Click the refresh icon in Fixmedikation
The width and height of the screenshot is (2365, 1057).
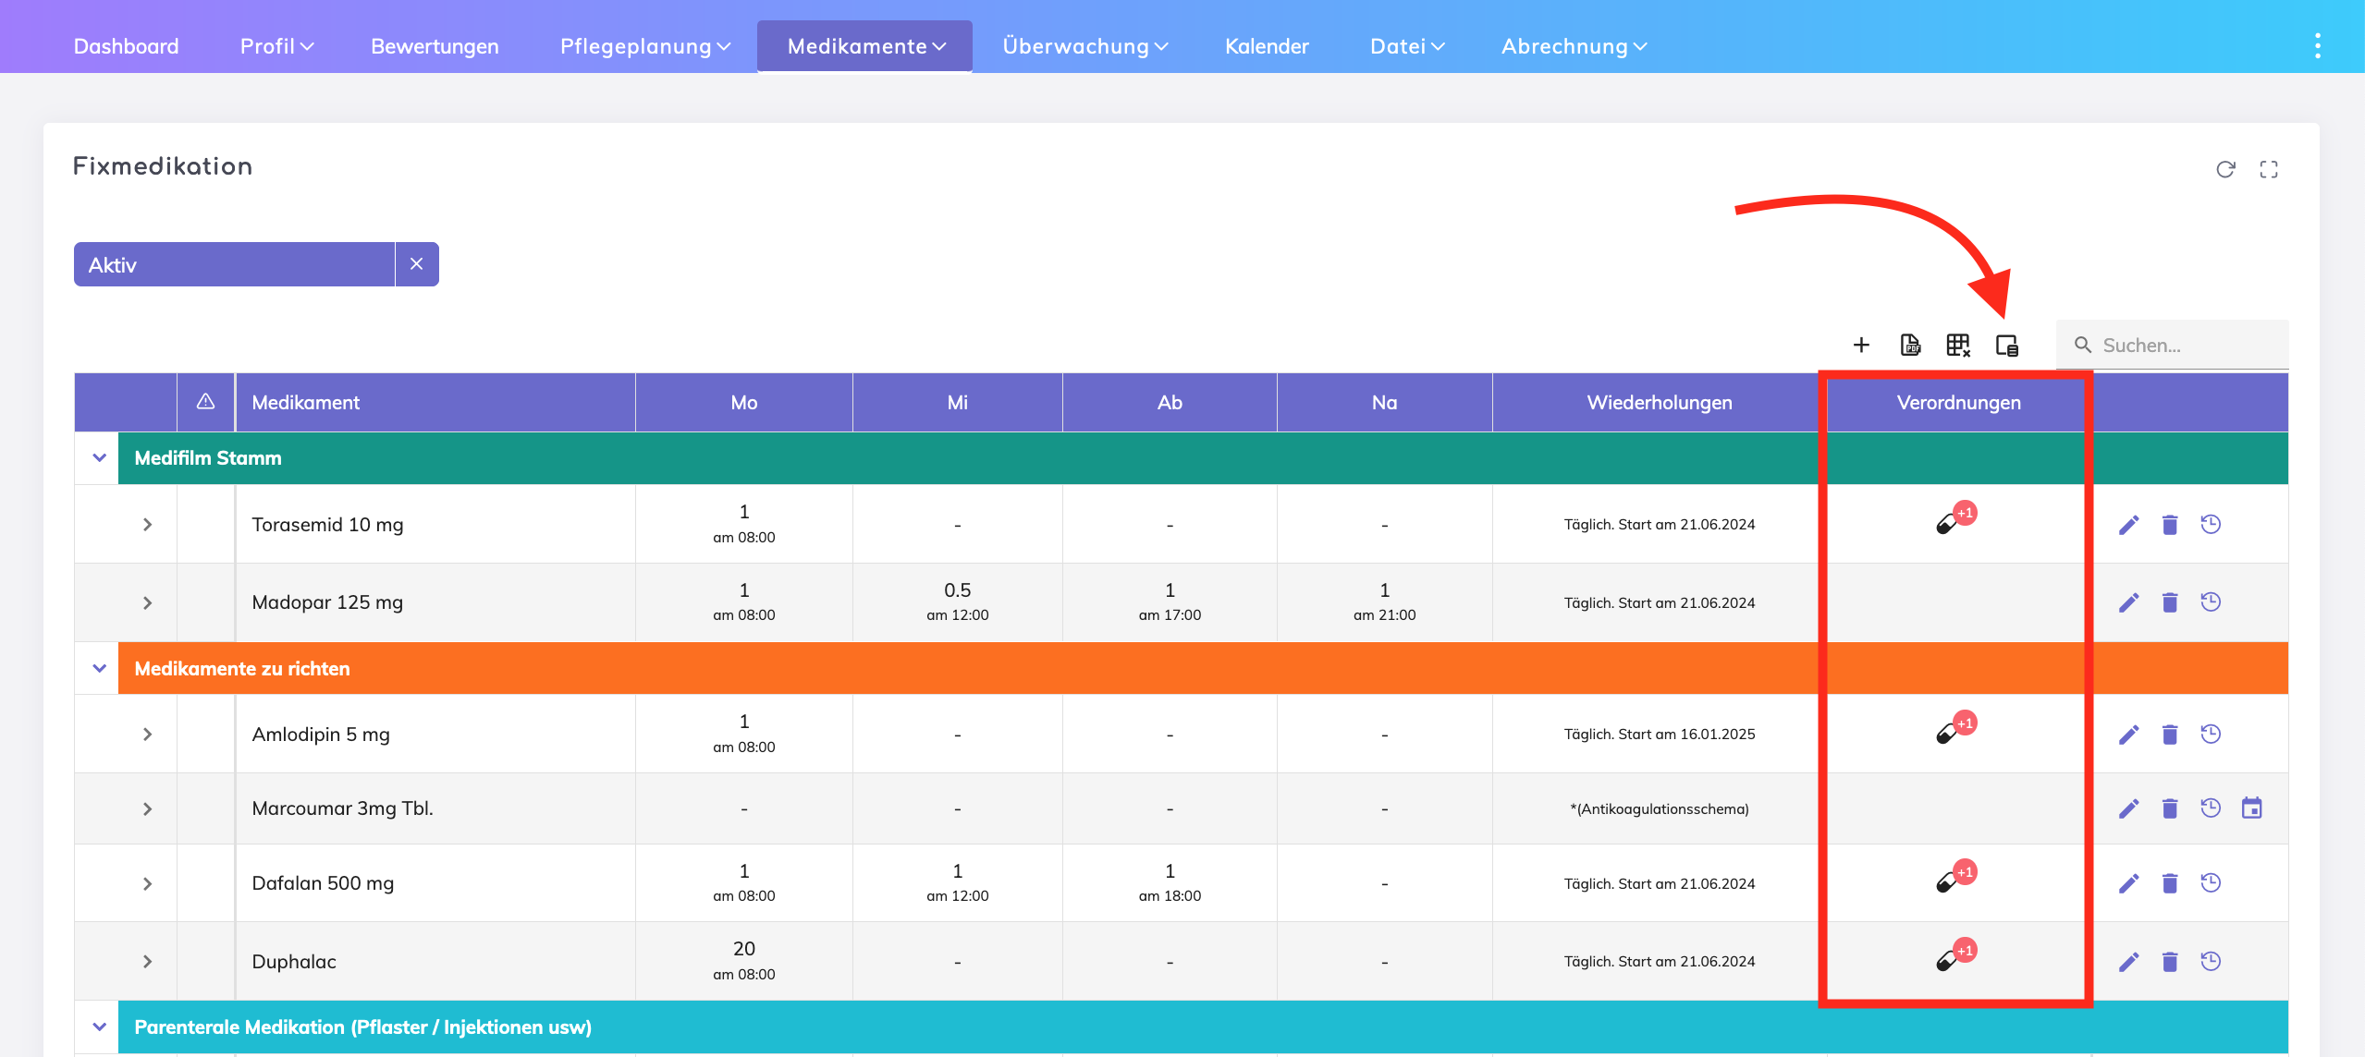2225,169
